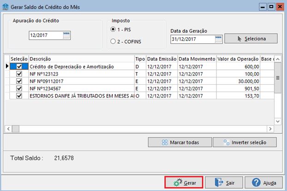Minimize the Gerar Saldo de Crédito window
Viewport: 287px width, 191px height.
click(263, 7)
